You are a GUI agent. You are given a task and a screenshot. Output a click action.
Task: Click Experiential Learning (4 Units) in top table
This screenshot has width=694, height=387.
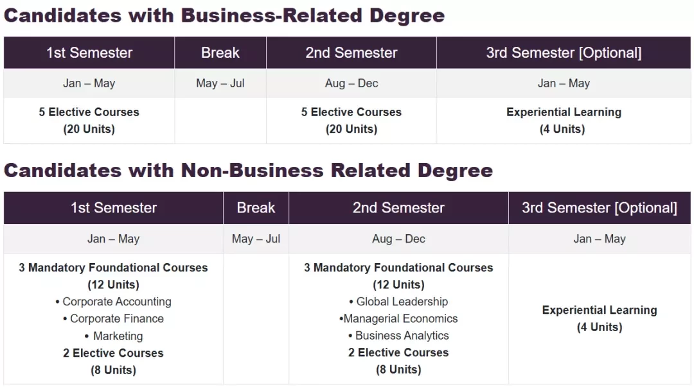pos(564,120)
